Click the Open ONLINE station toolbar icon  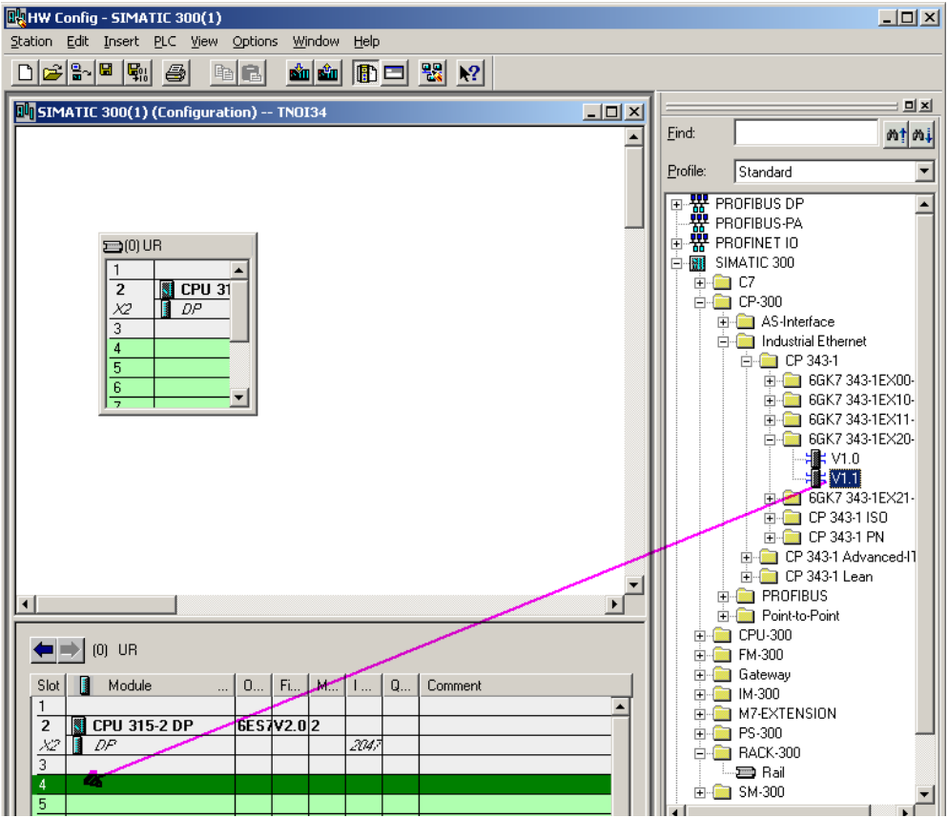80,72
